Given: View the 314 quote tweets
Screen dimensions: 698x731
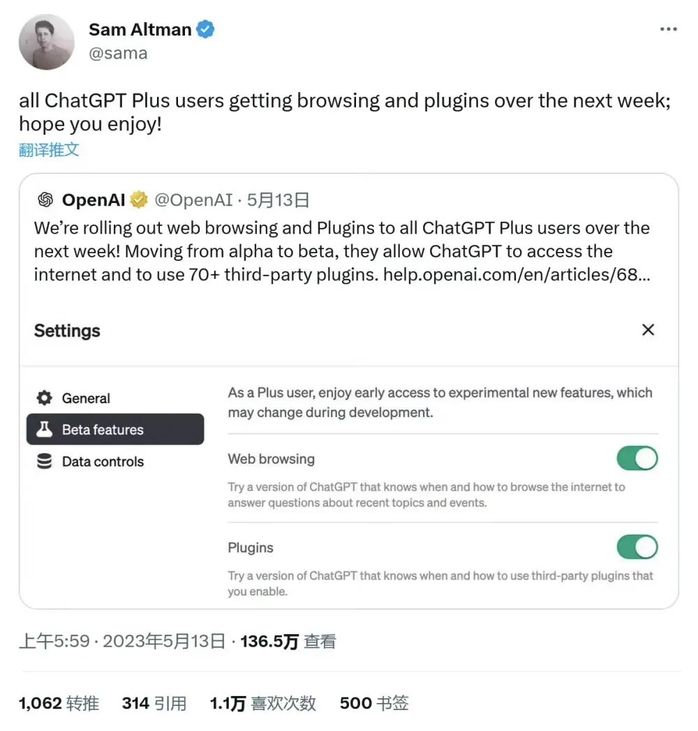Looking at the screenshot, I should click(x=154, y=704).
